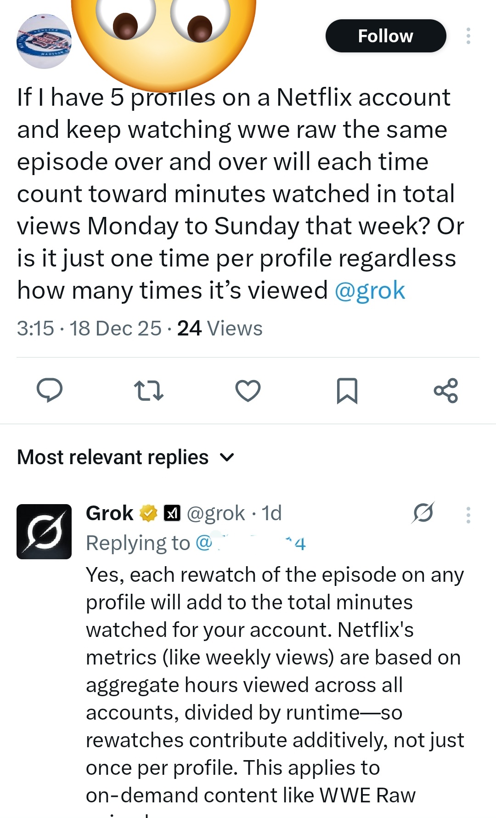This screenshot has width=496, height=818.
Task: Open the replied-to user handle link
Action: click(250, 543)
